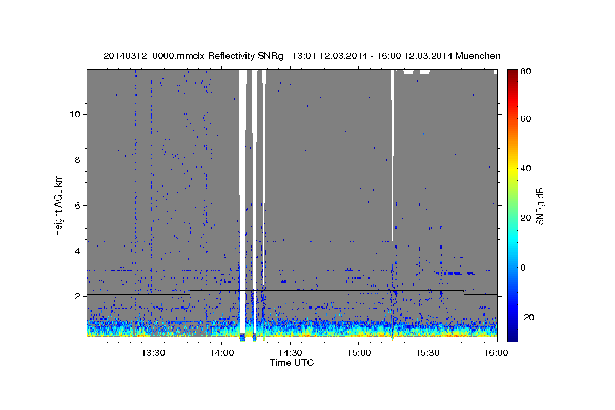Click the 15:00 time tick label
The image size is (615, 410).
359,353
